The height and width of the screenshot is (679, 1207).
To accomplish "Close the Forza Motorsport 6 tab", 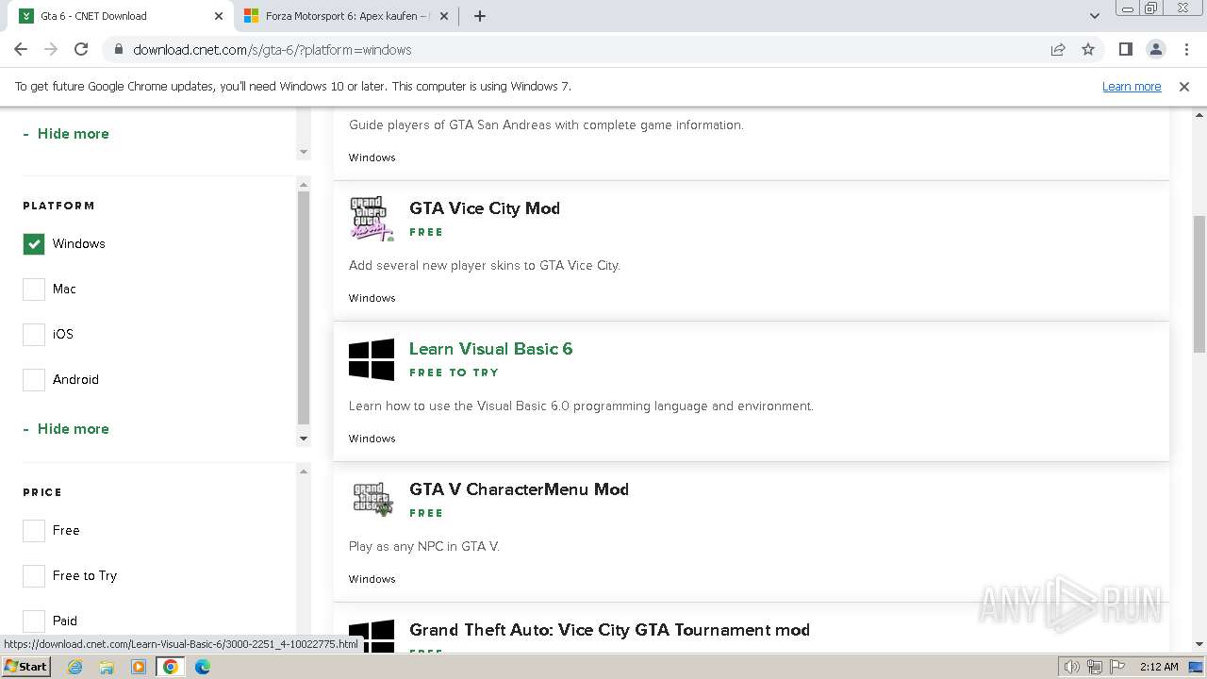I will point(445,16).
